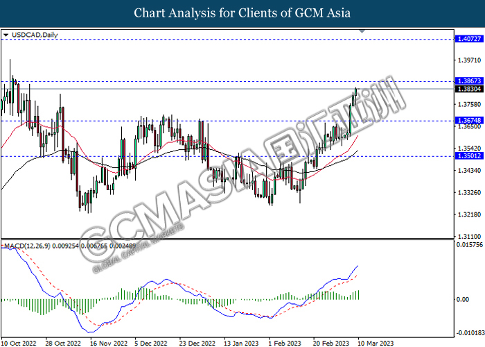Click the 1.33260 price axis value
Screen dimensions: 485x347
[x=469, y=192]
